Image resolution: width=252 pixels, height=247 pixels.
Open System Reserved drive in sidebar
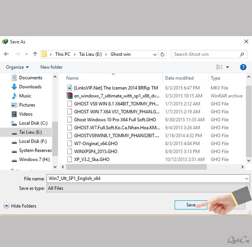[35, 150]
